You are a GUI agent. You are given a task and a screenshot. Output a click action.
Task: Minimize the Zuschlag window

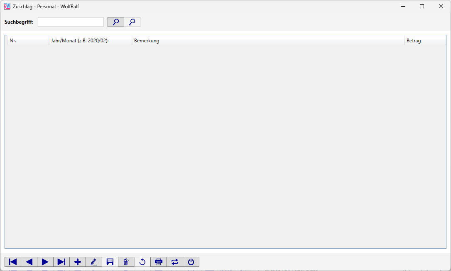point(403,6)
